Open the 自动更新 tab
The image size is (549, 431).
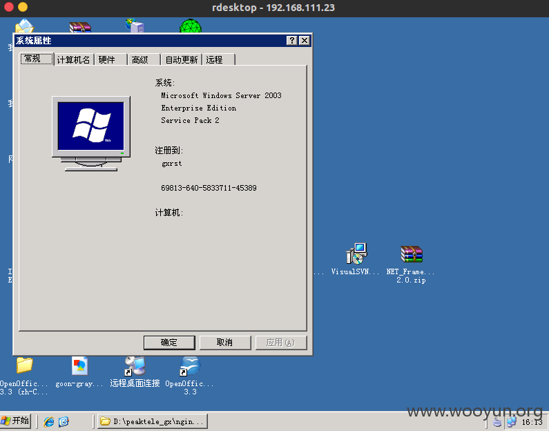coord(182,59)
